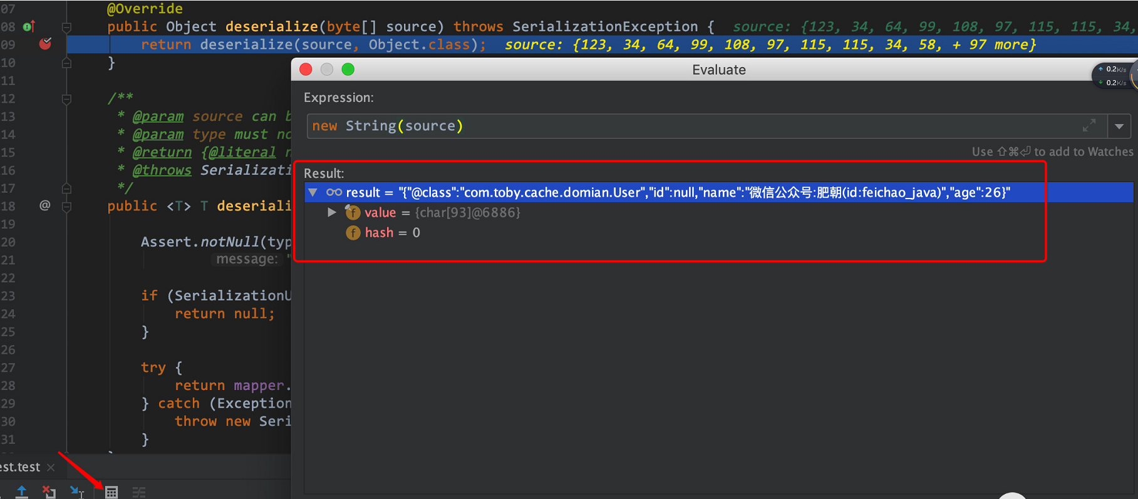Click "return null;" statement on line 24

[x=224, y=313]
